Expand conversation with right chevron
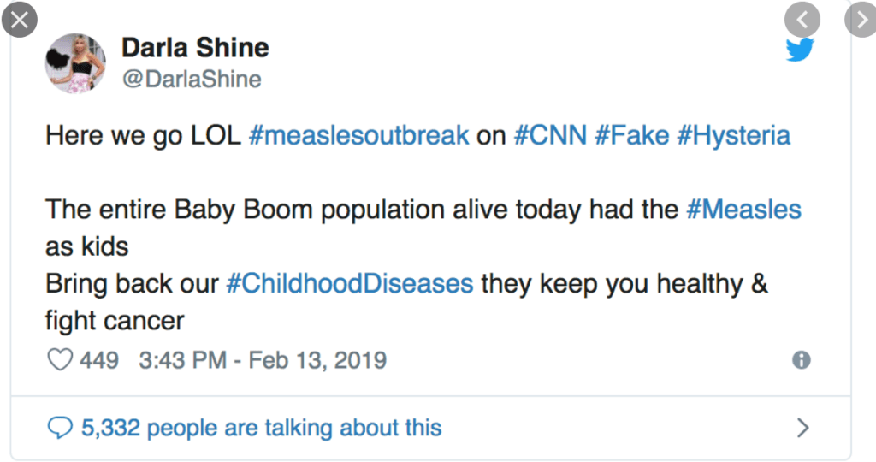The image size is (876, 462). 802,427
